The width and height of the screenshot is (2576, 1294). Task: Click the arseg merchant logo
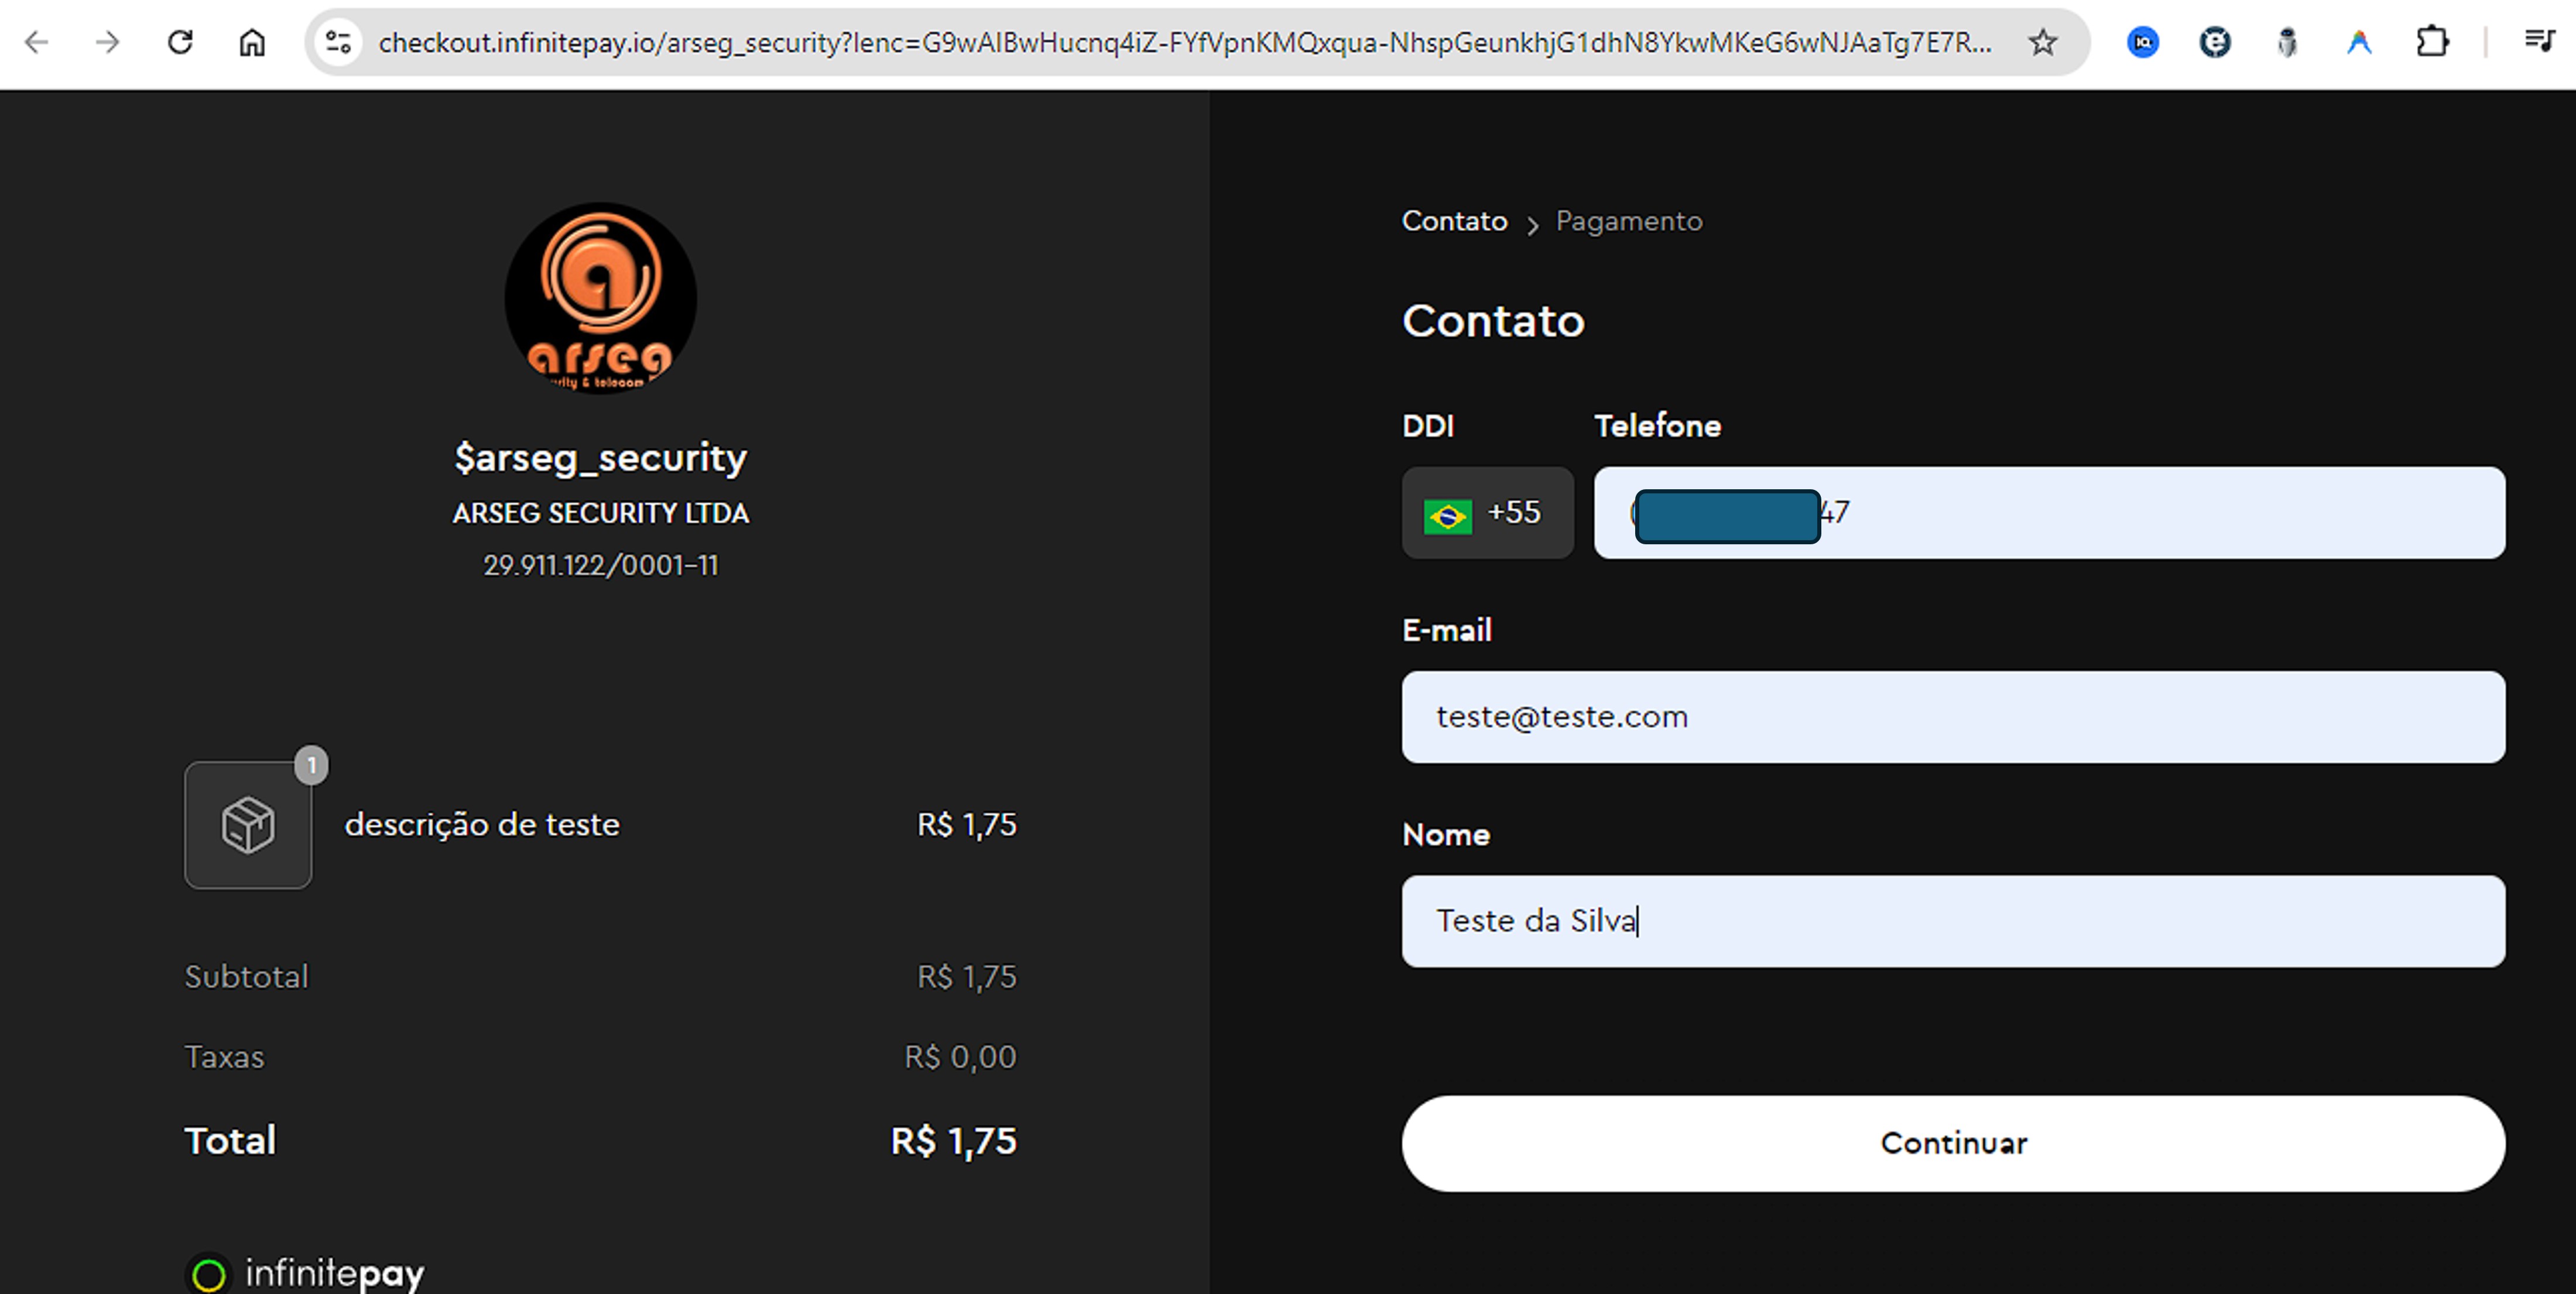pyautogui.click(x=600, y=298)
